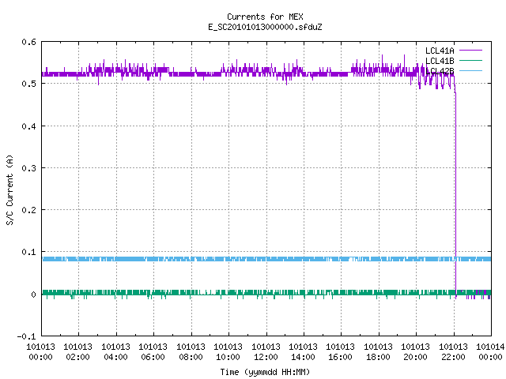Click the x-axis tick 101013 14:00

(x=303, y=351)
